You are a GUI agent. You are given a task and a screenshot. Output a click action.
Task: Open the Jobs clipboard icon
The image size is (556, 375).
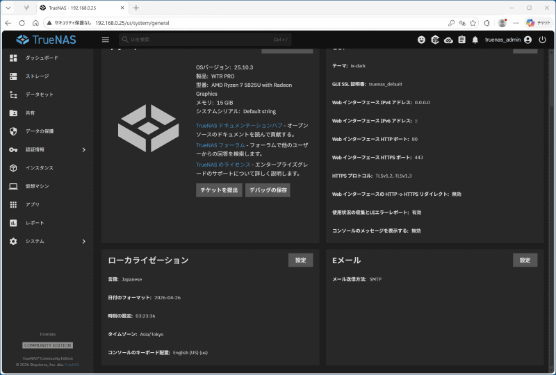461,40
